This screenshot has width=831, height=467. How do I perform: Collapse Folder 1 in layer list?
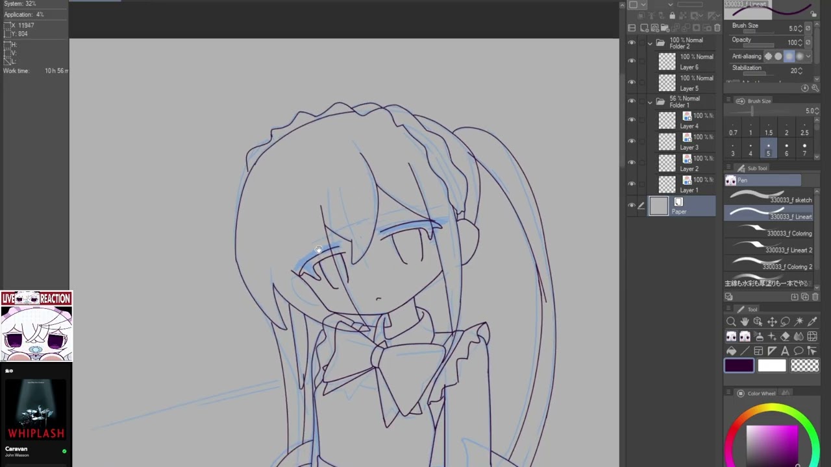[650, 102]
